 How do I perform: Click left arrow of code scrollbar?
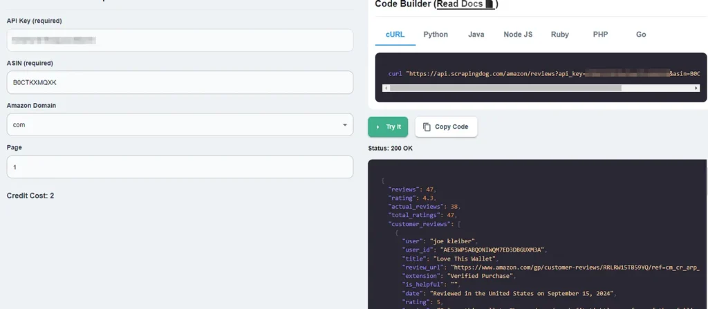(x=386, y=88)
